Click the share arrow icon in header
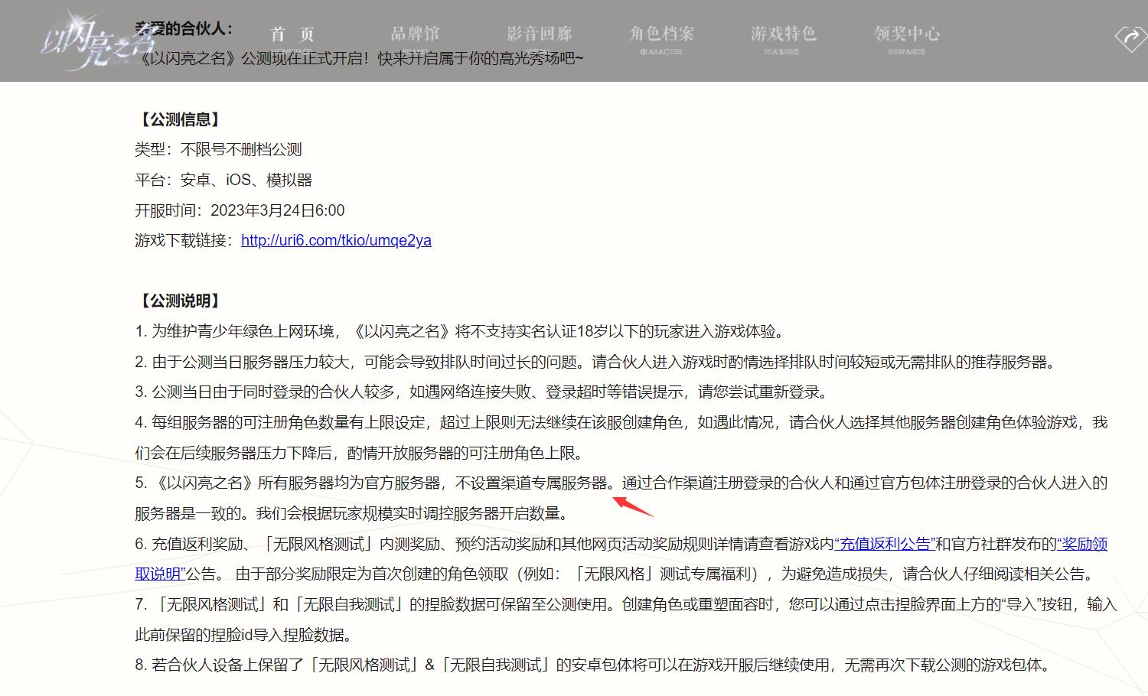Screen dimensions: 1148x696 pyautogui.click(x=1130, y=38)
